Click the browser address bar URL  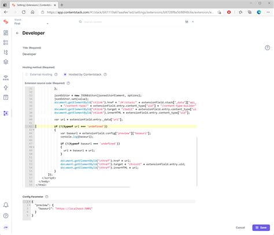pos(130,12)
